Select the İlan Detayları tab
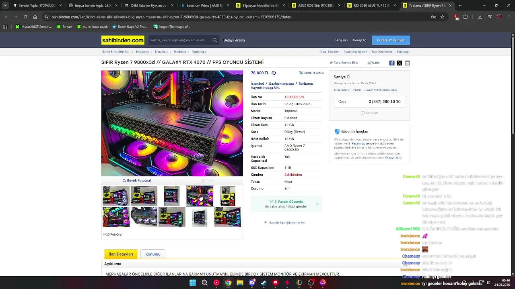Screen dimensions: 515x289 121,254
